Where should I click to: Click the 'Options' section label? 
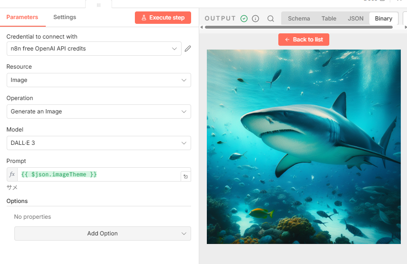(x=17, y=201)
